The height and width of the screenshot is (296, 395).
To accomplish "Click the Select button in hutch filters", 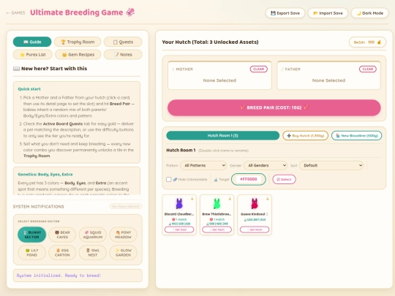I will point(284,179).
